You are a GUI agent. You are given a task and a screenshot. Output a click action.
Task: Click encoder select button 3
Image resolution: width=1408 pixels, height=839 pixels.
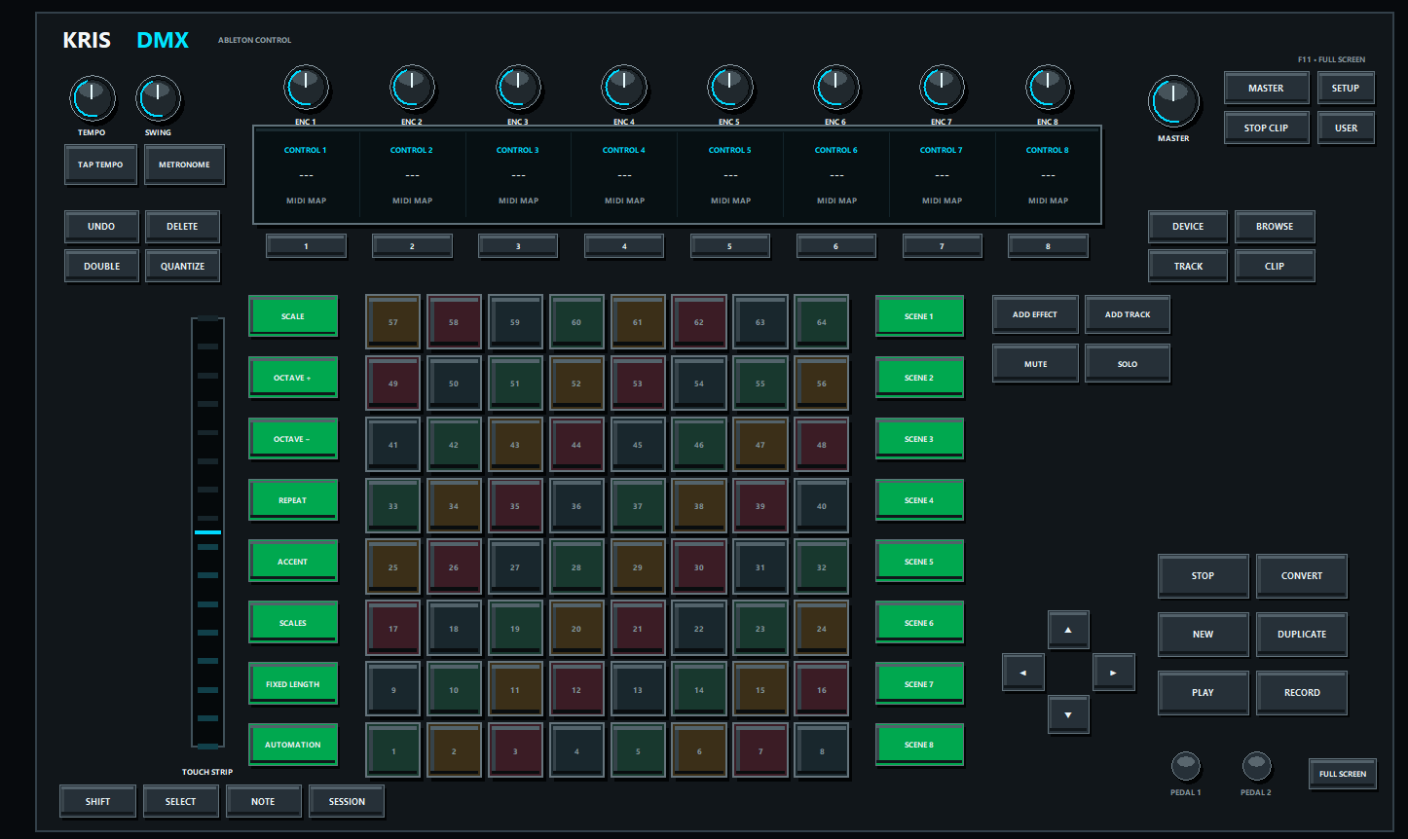coord(518,246)
